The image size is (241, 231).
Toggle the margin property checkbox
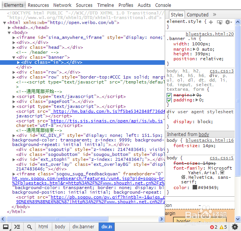pyautogui.click(x=169, y=95)
